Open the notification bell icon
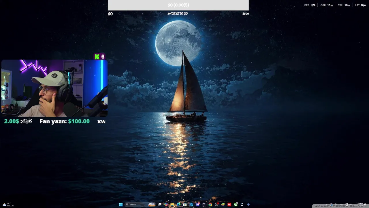The image size is (369, 208). (366, 205)
